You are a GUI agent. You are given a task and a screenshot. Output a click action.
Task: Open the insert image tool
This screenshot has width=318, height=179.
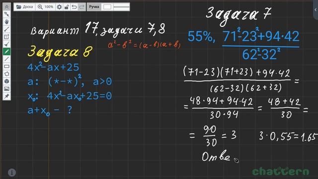6,89
